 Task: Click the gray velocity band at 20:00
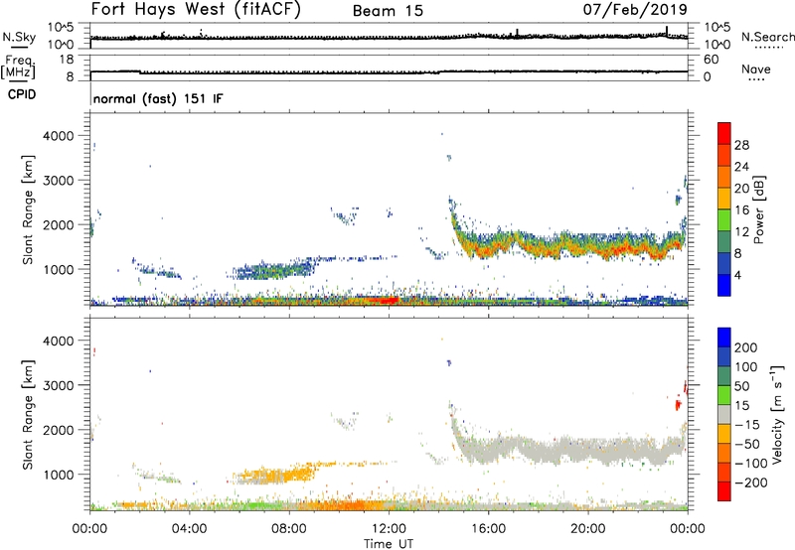588,450
